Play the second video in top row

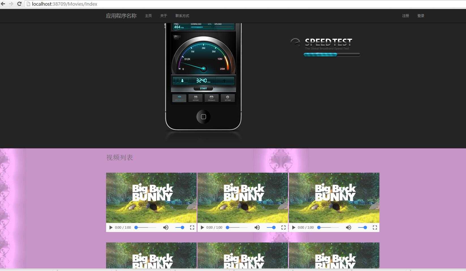[x=202, y=227]
